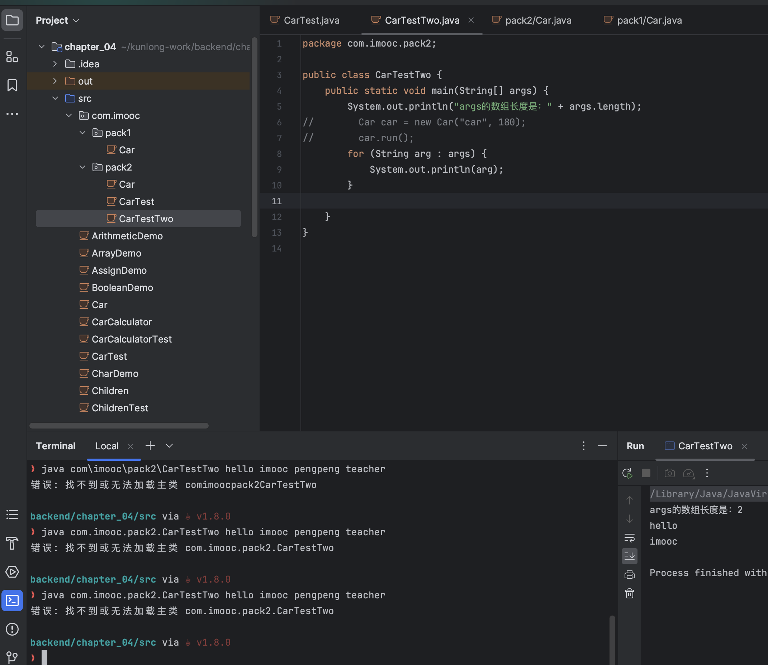
Task: Close the Local terminal tab
Action: pyautogui.click(x=131, y=446)
